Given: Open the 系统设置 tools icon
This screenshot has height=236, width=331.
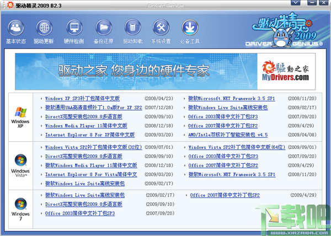Looking at the screenshot, I should coord(161,28).
